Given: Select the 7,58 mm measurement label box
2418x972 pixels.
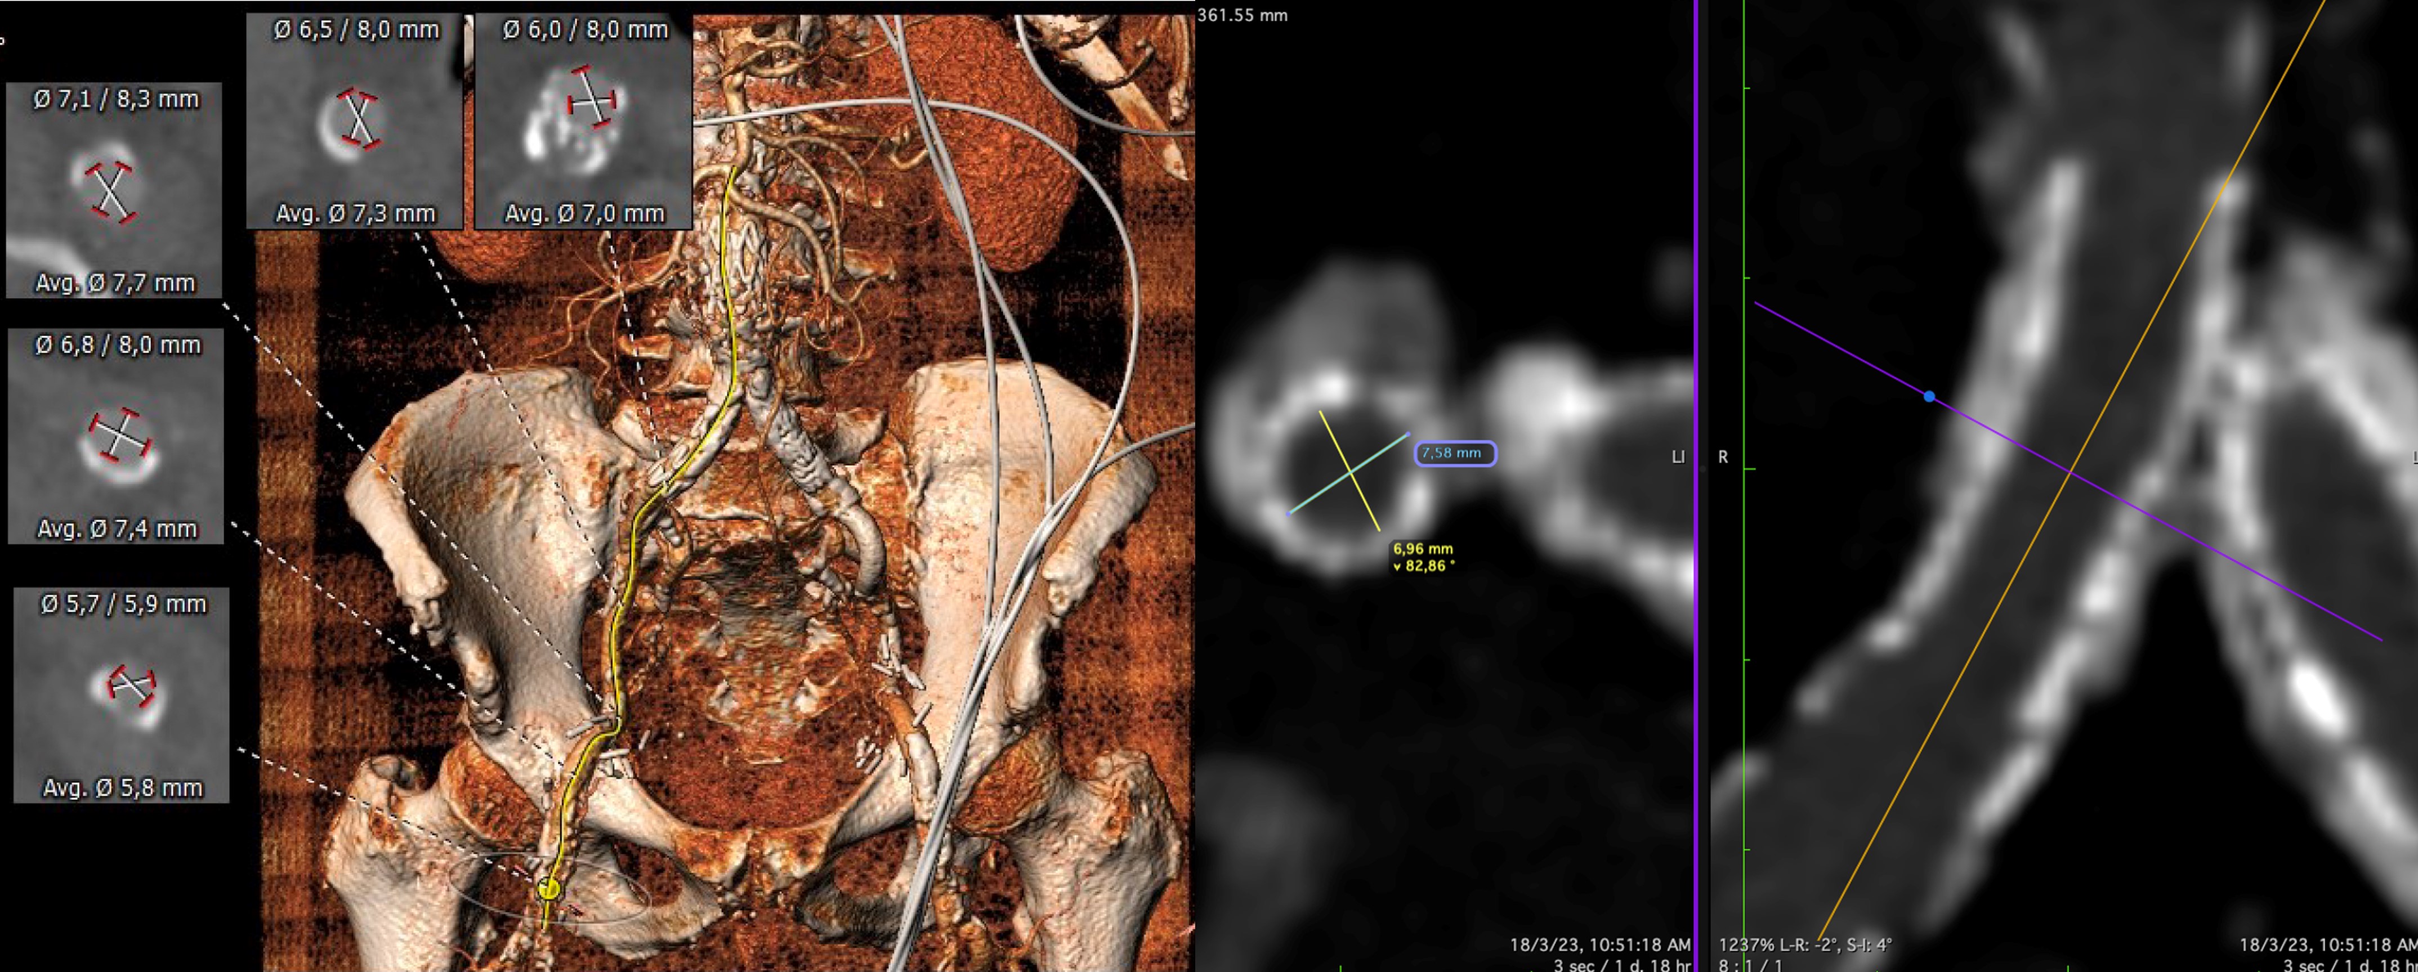Looking at the screenshot, I should point(1455,454).
